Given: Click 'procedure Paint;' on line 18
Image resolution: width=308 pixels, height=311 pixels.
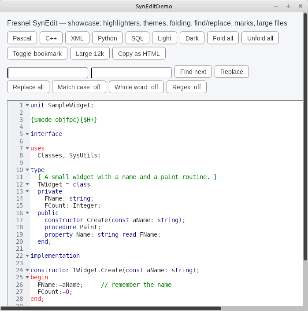Looking at the screenshot, I should (73, 227).
